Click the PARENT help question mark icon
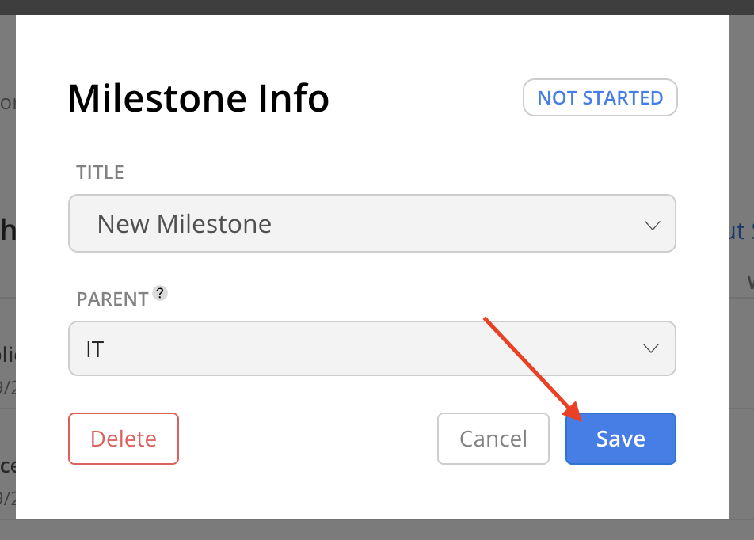 pos(160,293)
